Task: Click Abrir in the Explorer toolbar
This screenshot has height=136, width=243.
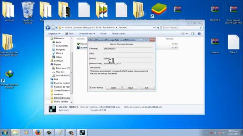Action: [69, 34]
